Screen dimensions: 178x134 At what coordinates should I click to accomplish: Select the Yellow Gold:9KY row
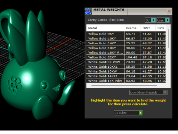[x=126, y=34]
